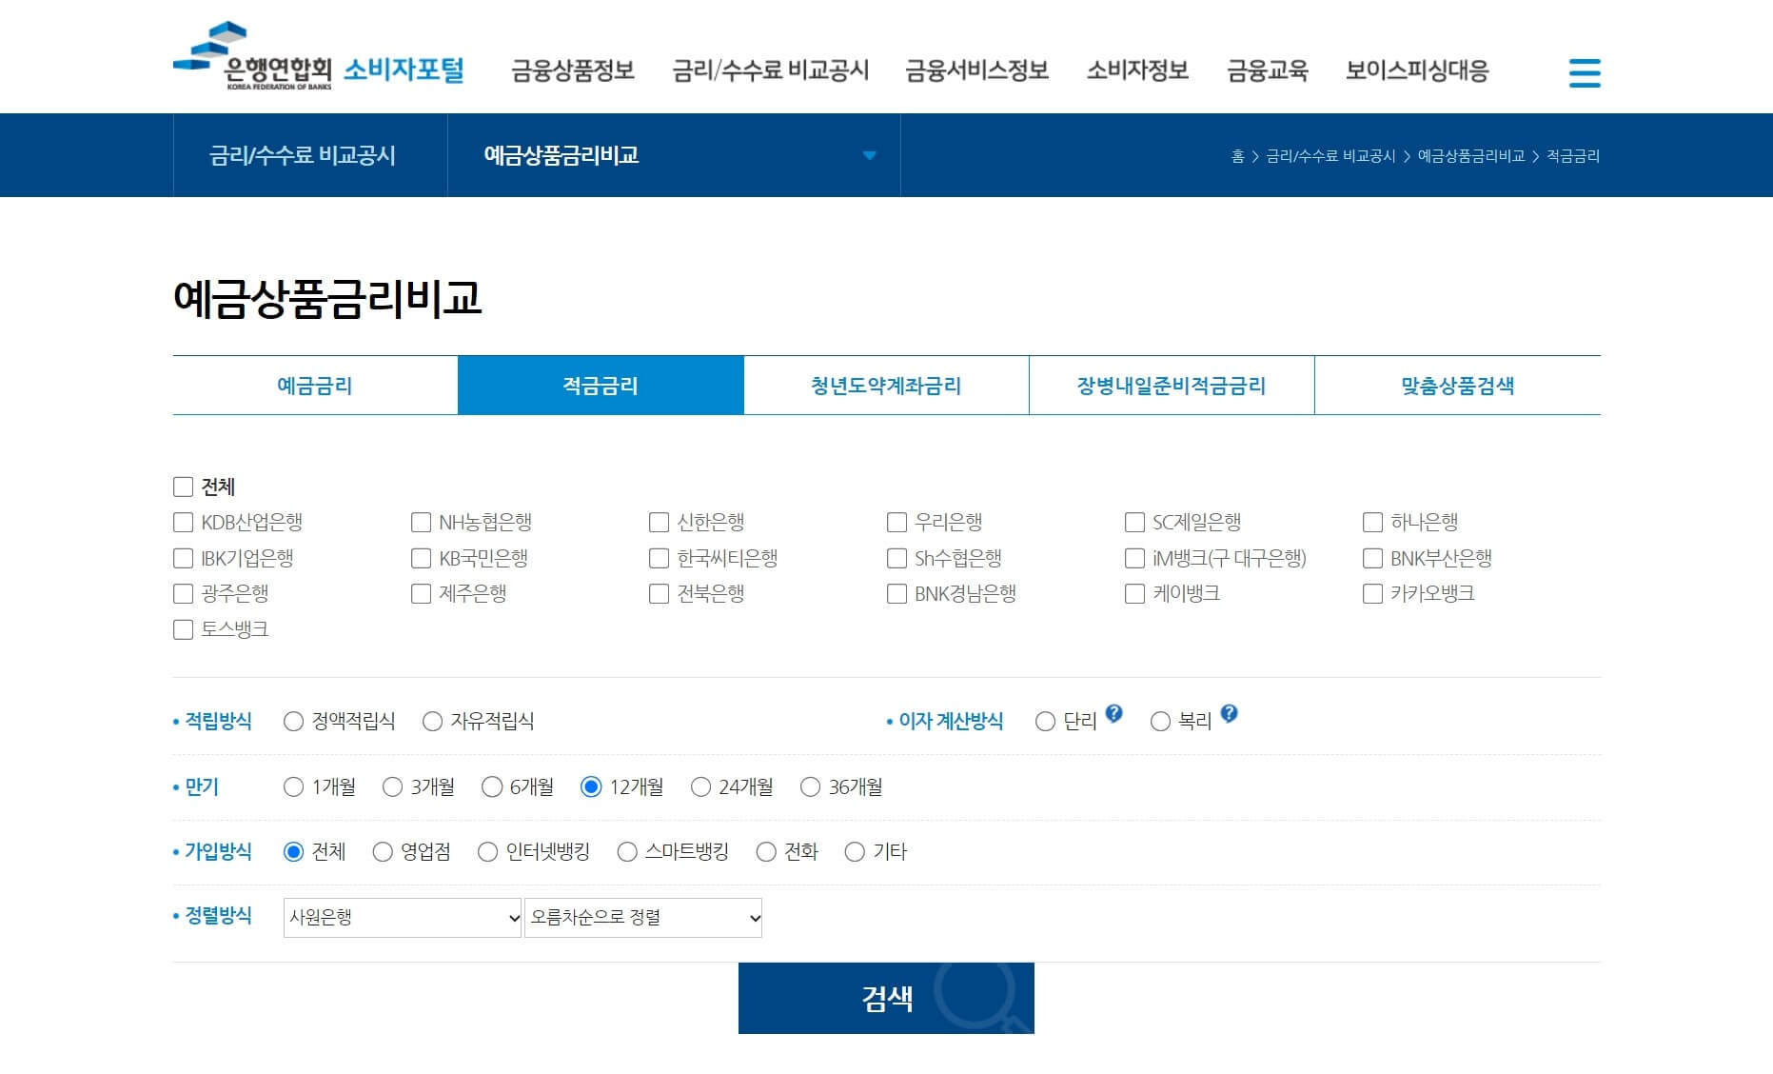Check the 전체 select-all banks checkbox
Screen dimensions: 1773x1074
pyautogui.click(x=183, y=487)
